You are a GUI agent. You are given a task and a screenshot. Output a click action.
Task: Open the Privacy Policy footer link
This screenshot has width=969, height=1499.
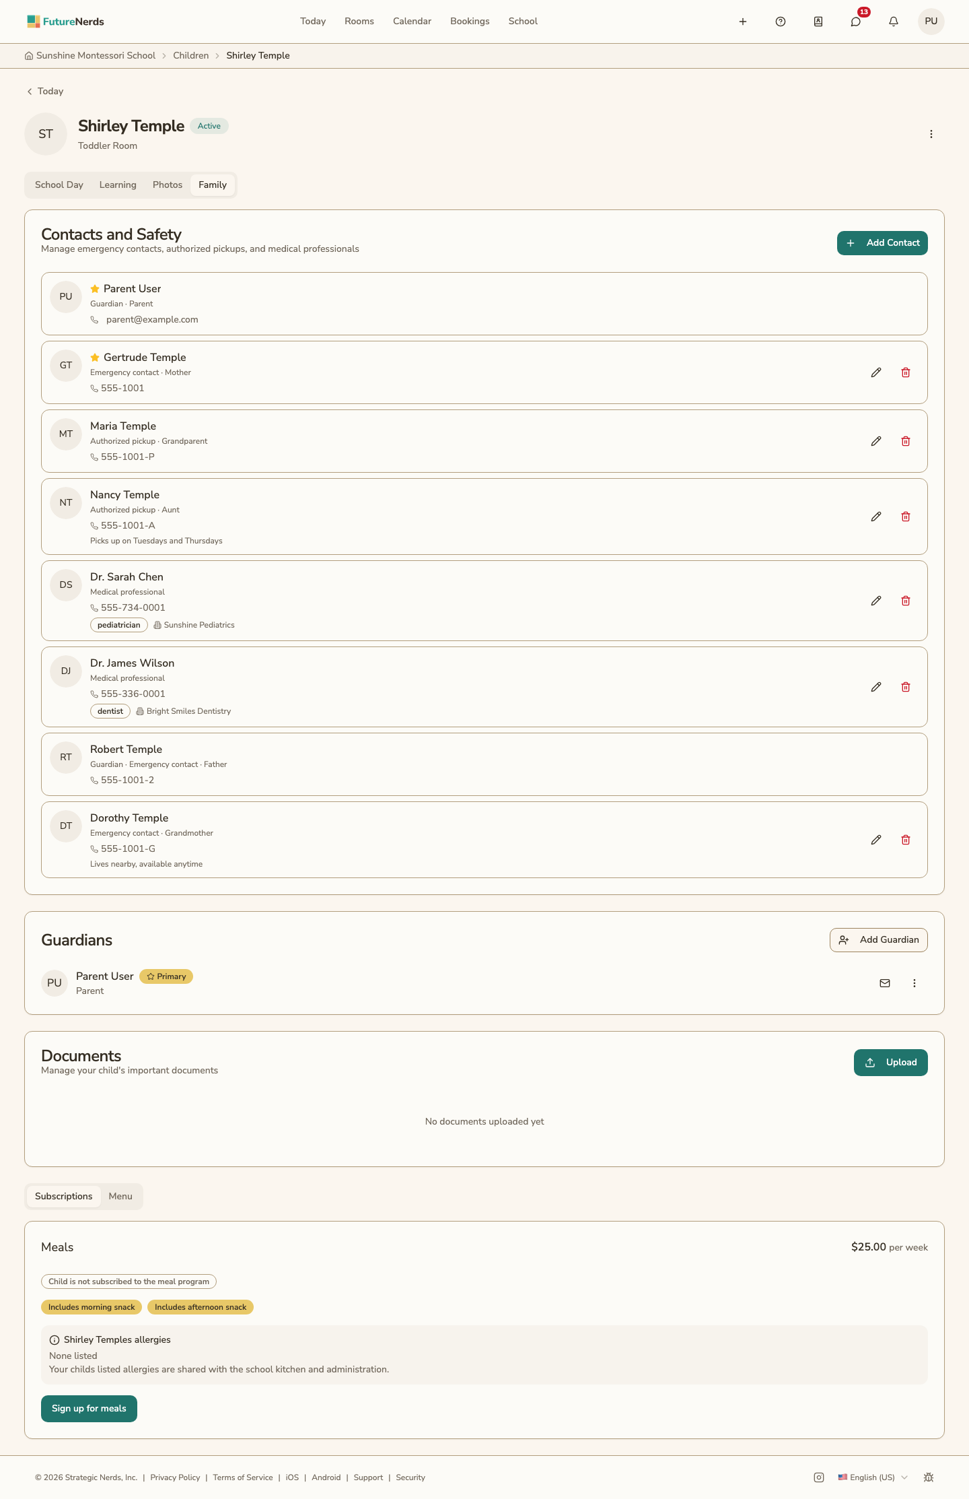[x=175, y=1477]
